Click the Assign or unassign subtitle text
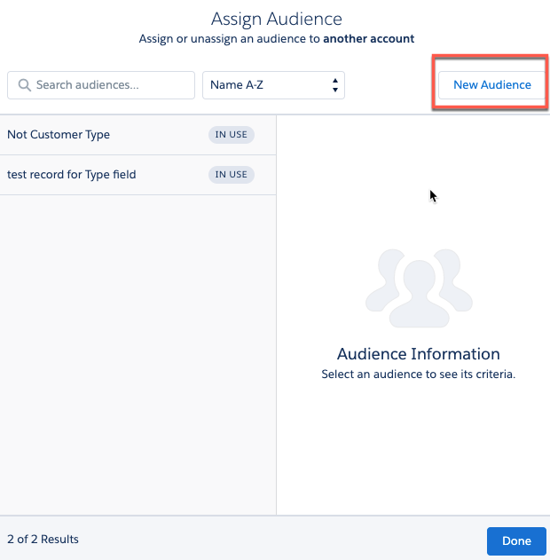This screenshot has width=550, height=560. click(231, 39)
